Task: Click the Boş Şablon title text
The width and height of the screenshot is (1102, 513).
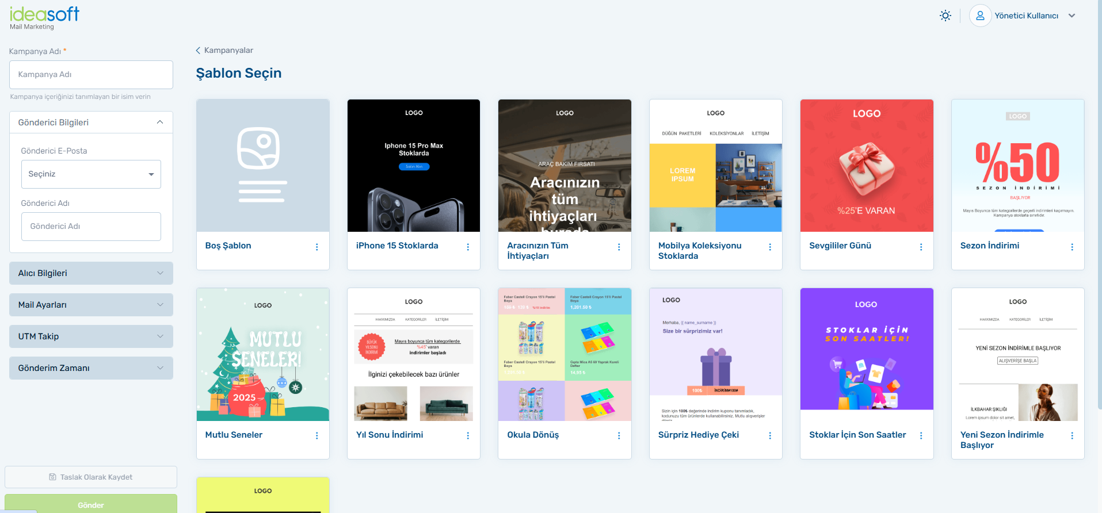Action: pyautogui.click(x=228, y=246)
